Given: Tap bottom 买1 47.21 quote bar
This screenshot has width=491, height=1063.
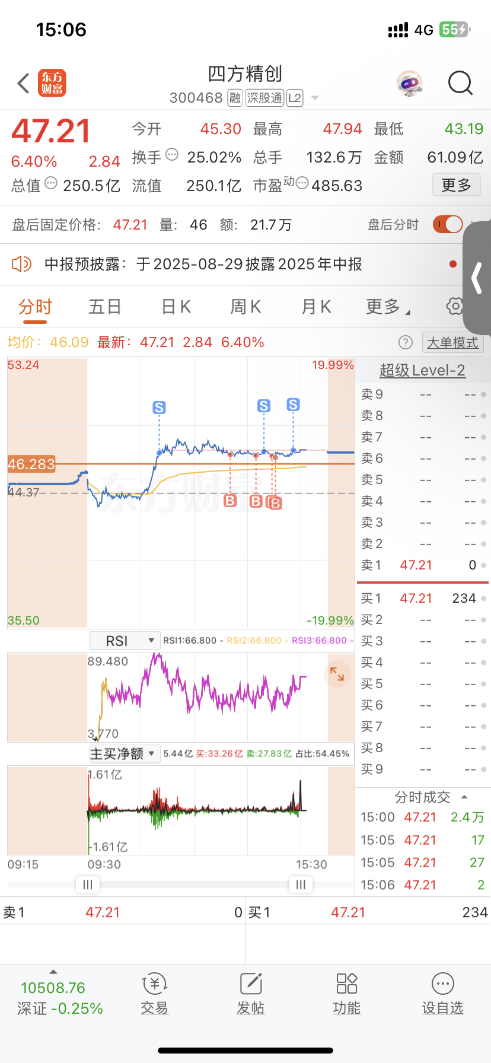Looking at the screenshot, I should [x=368, y=912].
